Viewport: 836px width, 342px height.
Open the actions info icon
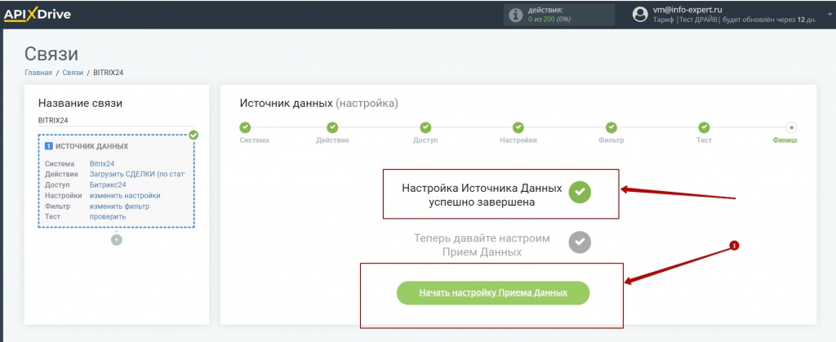tap(516, 16)
